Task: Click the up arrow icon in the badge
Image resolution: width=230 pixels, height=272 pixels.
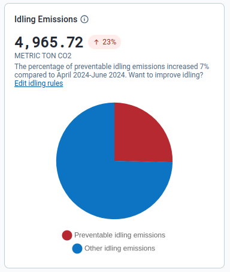Action: click(x=96, y=42)
